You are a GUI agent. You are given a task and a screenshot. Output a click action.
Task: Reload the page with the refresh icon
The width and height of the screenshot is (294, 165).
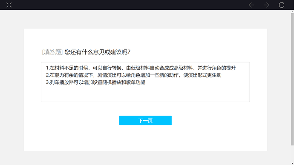pos(282,5)
